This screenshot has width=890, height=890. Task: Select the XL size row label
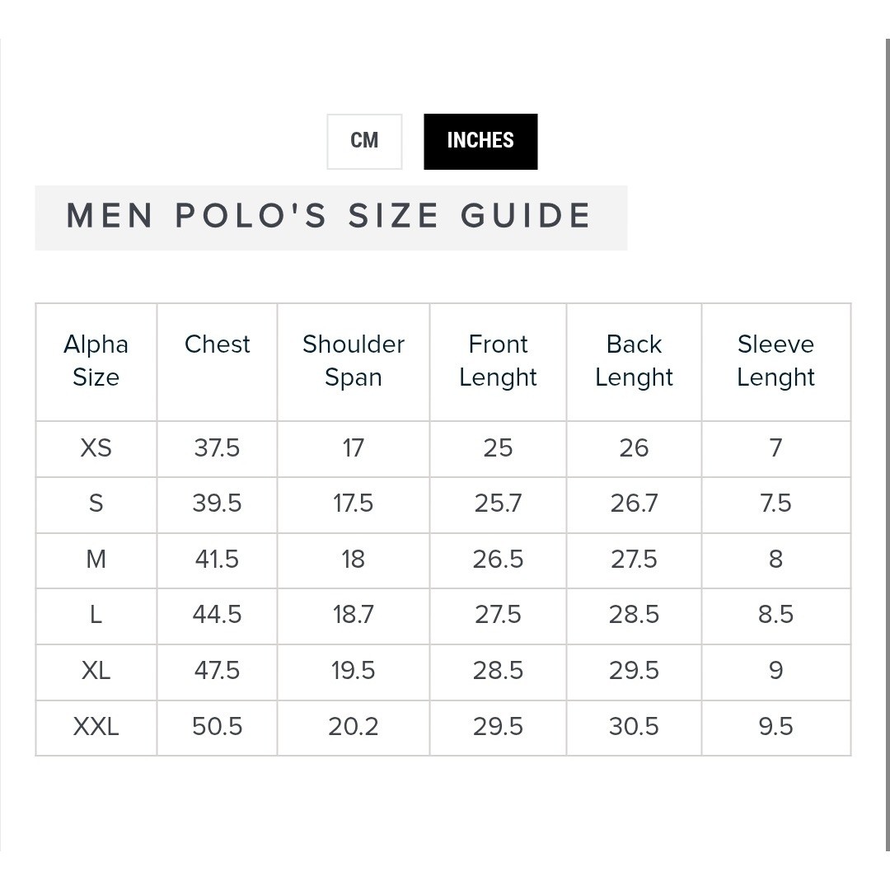coord(96,671)
